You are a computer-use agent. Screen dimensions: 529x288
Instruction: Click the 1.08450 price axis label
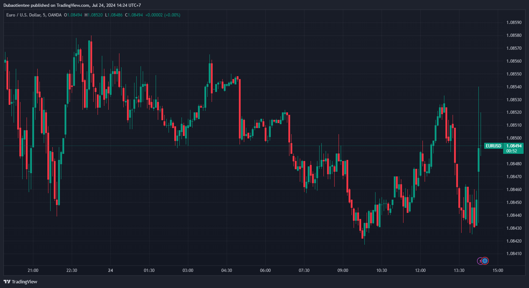[514, 202]
